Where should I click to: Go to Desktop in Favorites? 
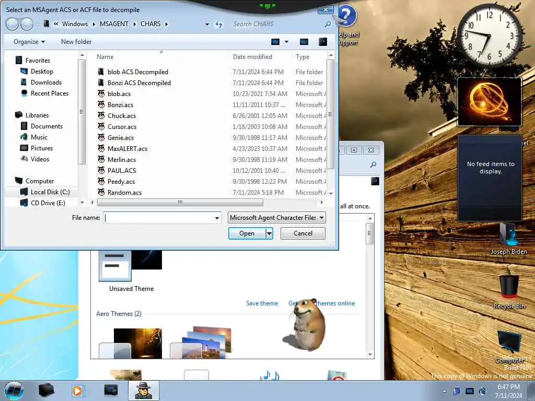[42, 71]
